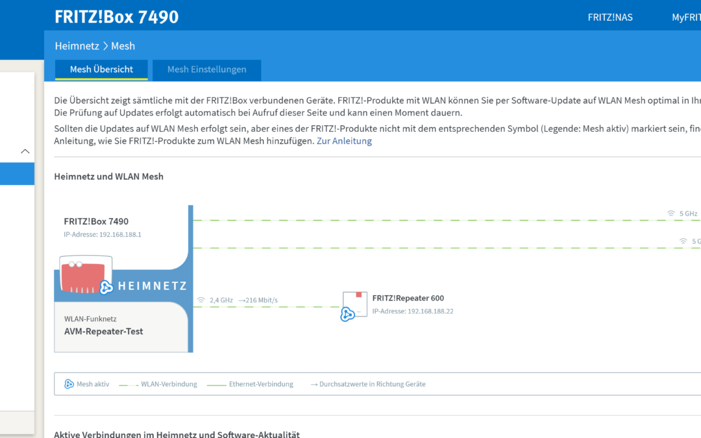Click the Mesh aktiv legend text
The image size is (701, 438).
93,384
